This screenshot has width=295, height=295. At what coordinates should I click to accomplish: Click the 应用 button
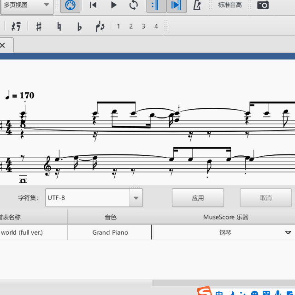tap(198, 198)
